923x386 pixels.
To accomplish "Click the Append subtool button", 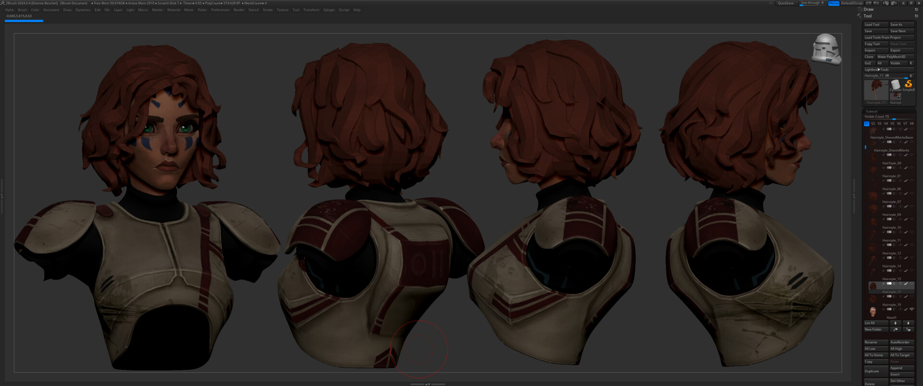I will [x=902, y=368].
